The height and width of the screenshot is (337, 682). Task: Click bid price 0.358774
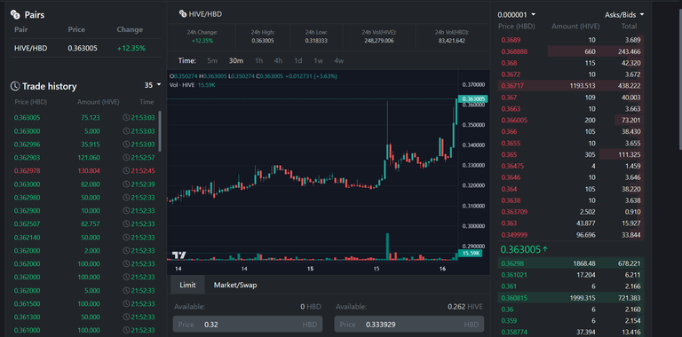tap(513, 333)
